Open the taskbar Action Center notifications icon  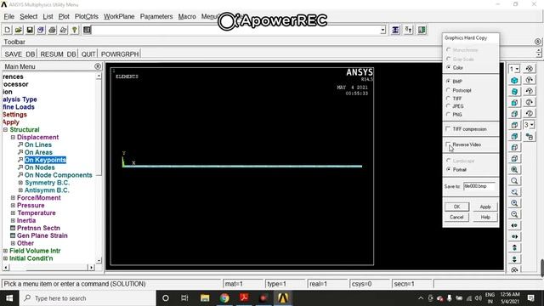click(x=530, y=298)
